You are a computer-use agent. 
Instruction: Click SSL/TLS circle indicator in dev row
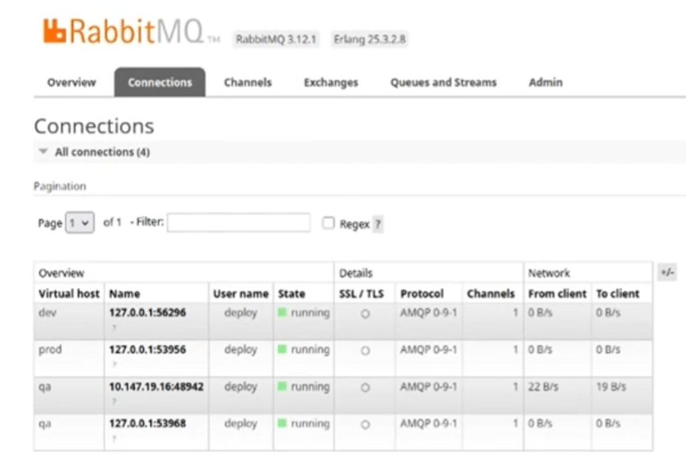[x=365, y=313]
